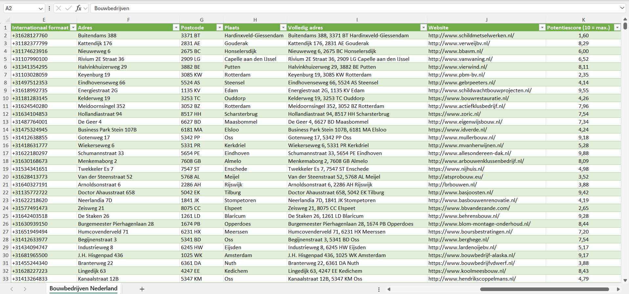Open filter dropdown for Plaats column
Screen dimensions: 629x294
(283, 27)
